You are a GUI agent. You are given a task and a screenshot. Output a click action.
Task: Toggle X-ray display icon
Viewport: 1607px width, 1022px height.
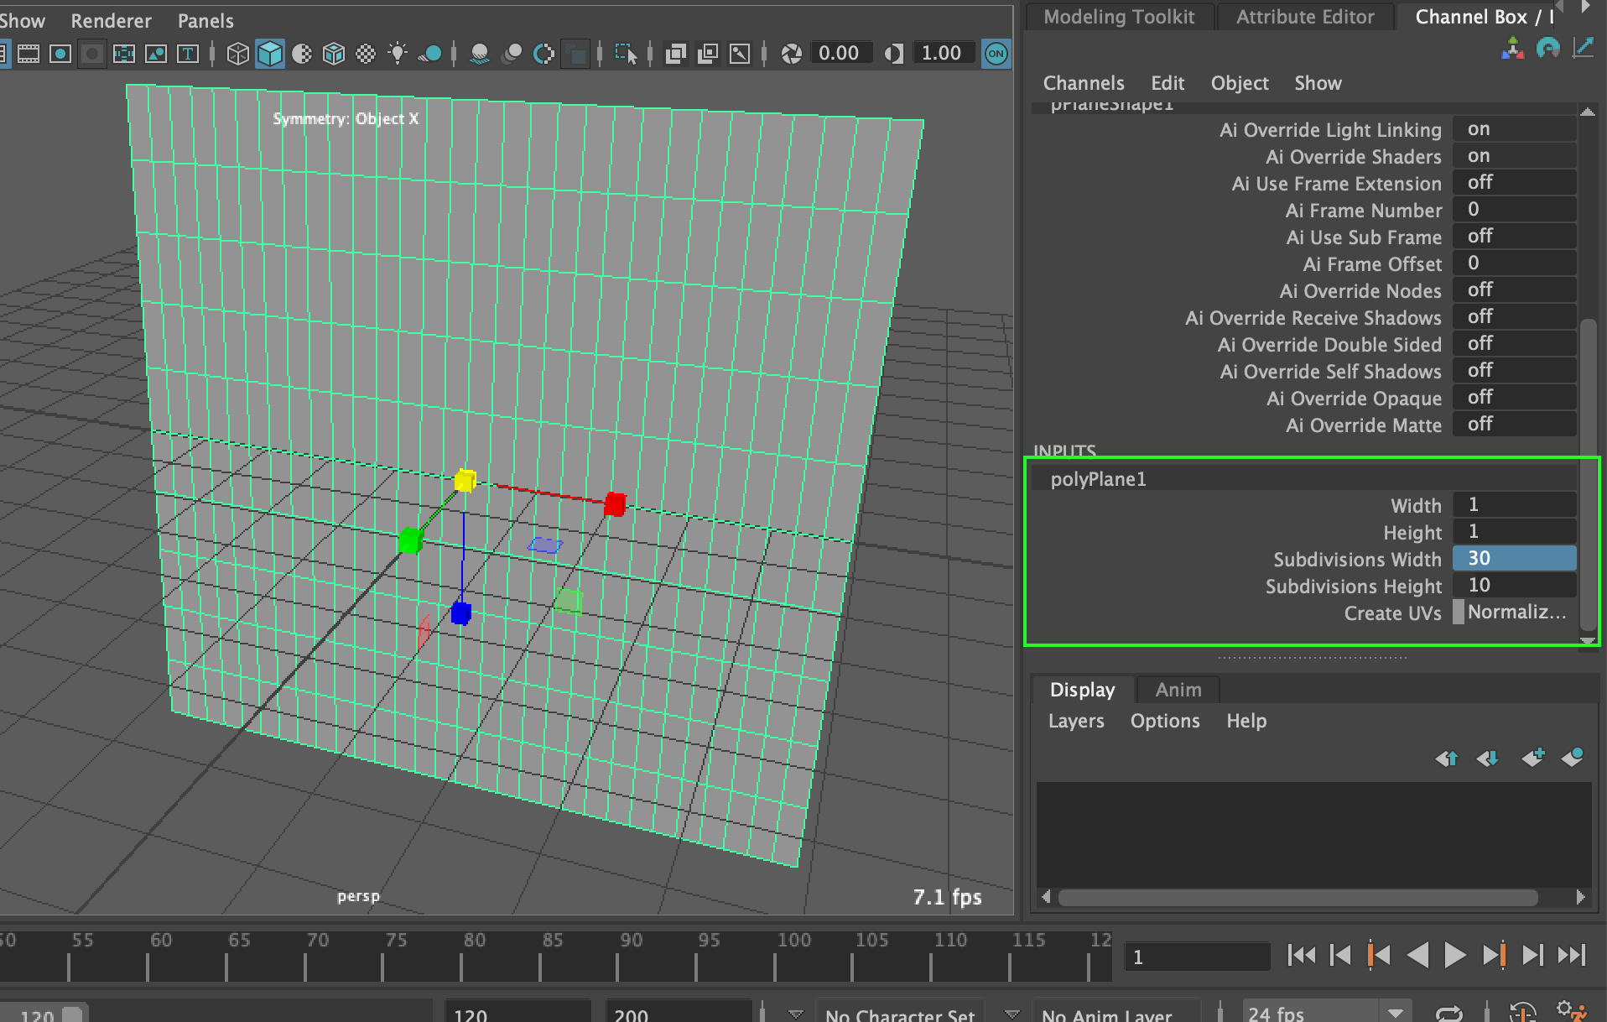tap(676, 55)
